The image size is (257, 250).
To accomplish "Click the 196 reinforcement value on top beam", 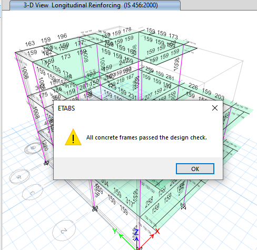I will (x=62, y=36).
